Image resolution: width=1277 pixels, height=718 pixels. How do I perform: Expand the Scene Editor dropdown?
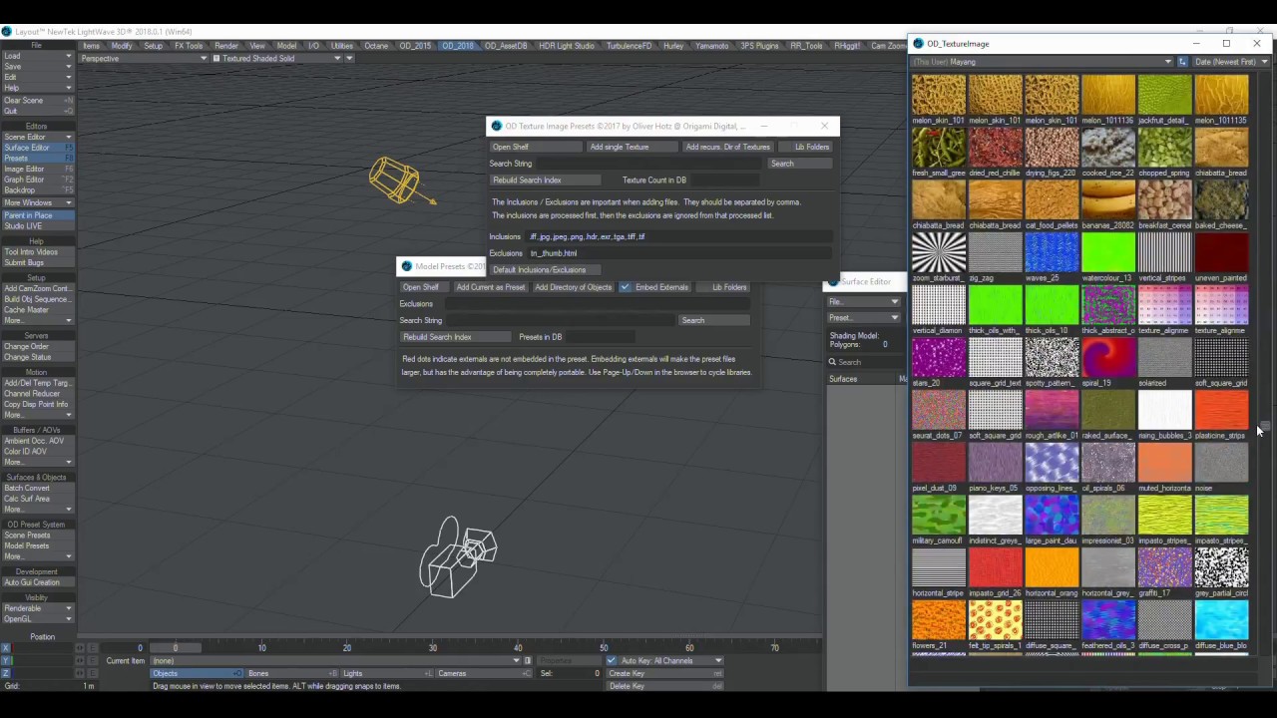37,137
